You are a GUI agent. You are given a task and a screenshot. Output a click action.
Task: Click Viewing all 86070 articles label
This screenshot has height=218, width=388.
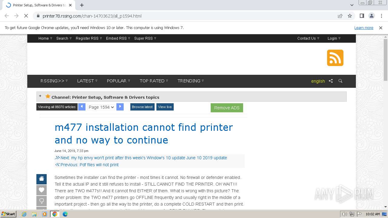(57, 107)
